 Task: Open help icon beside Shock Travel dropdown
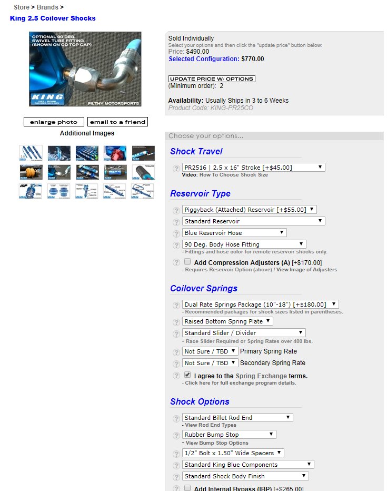point(176,168)
